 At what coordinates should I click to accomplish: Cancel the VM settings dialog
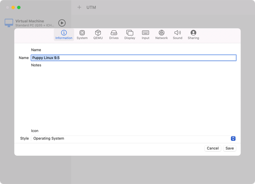click(x=213, y=148)
